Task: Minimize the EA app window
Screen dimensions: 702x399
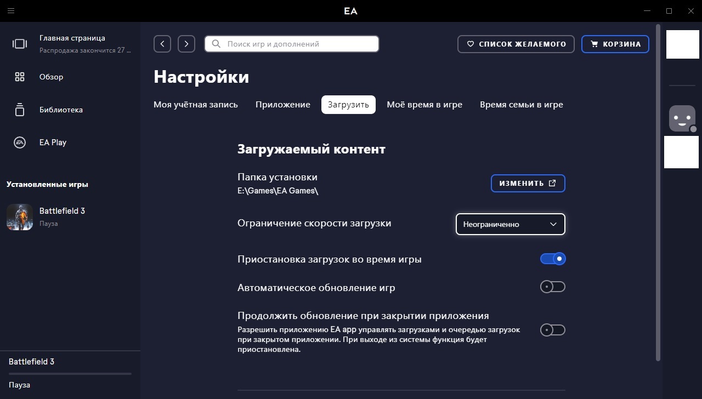Action: coord(648,11)
